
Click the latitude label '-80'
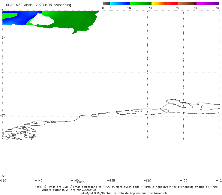click(3, 176)
